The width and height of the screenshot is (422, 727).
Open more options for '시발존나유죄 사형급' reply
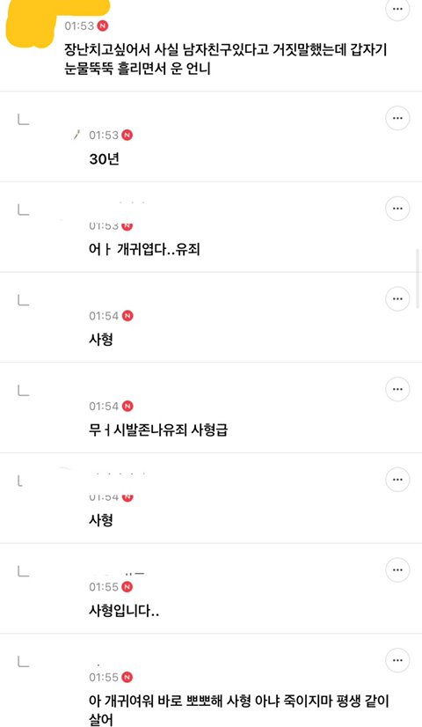click(x=397, y=389)
